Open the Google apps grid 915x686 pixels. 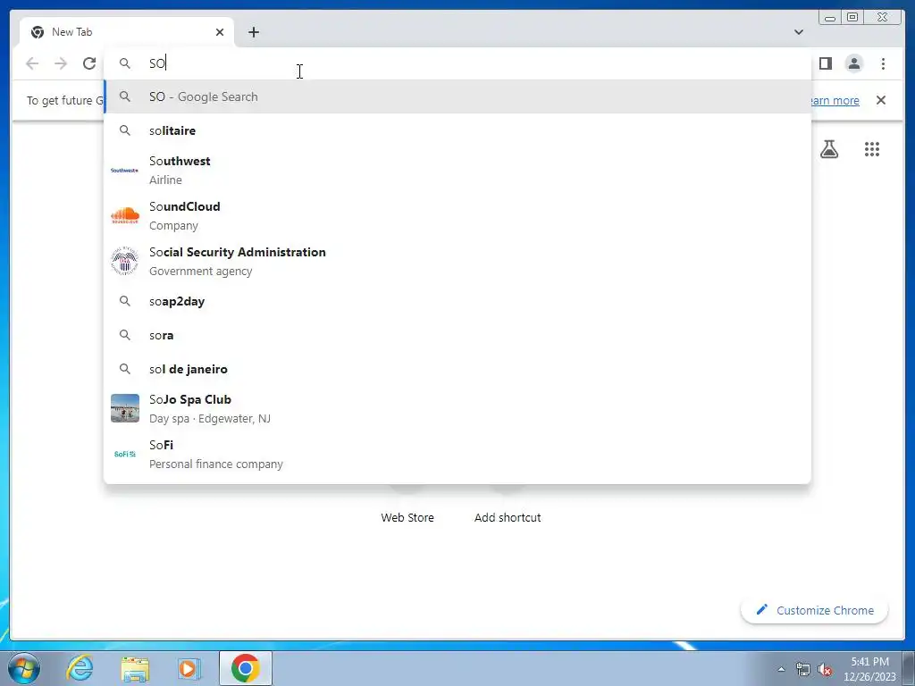click(x=871, y=149)
